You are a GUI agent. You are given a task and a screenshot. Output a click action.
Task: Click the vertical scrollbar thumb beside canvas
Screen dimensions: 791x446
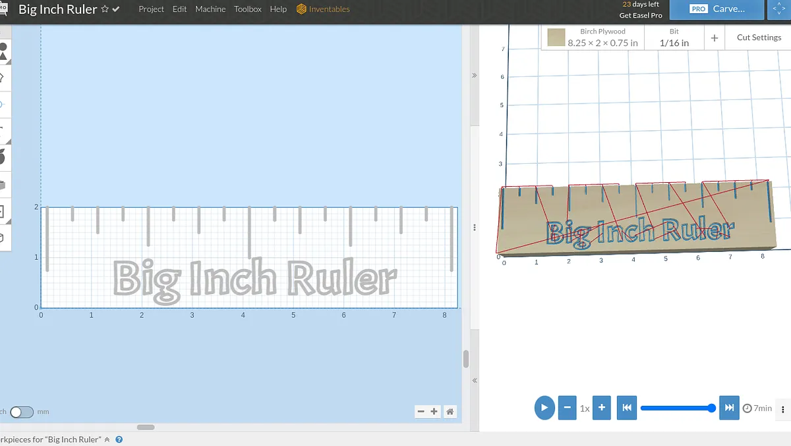tap(466, 359)
